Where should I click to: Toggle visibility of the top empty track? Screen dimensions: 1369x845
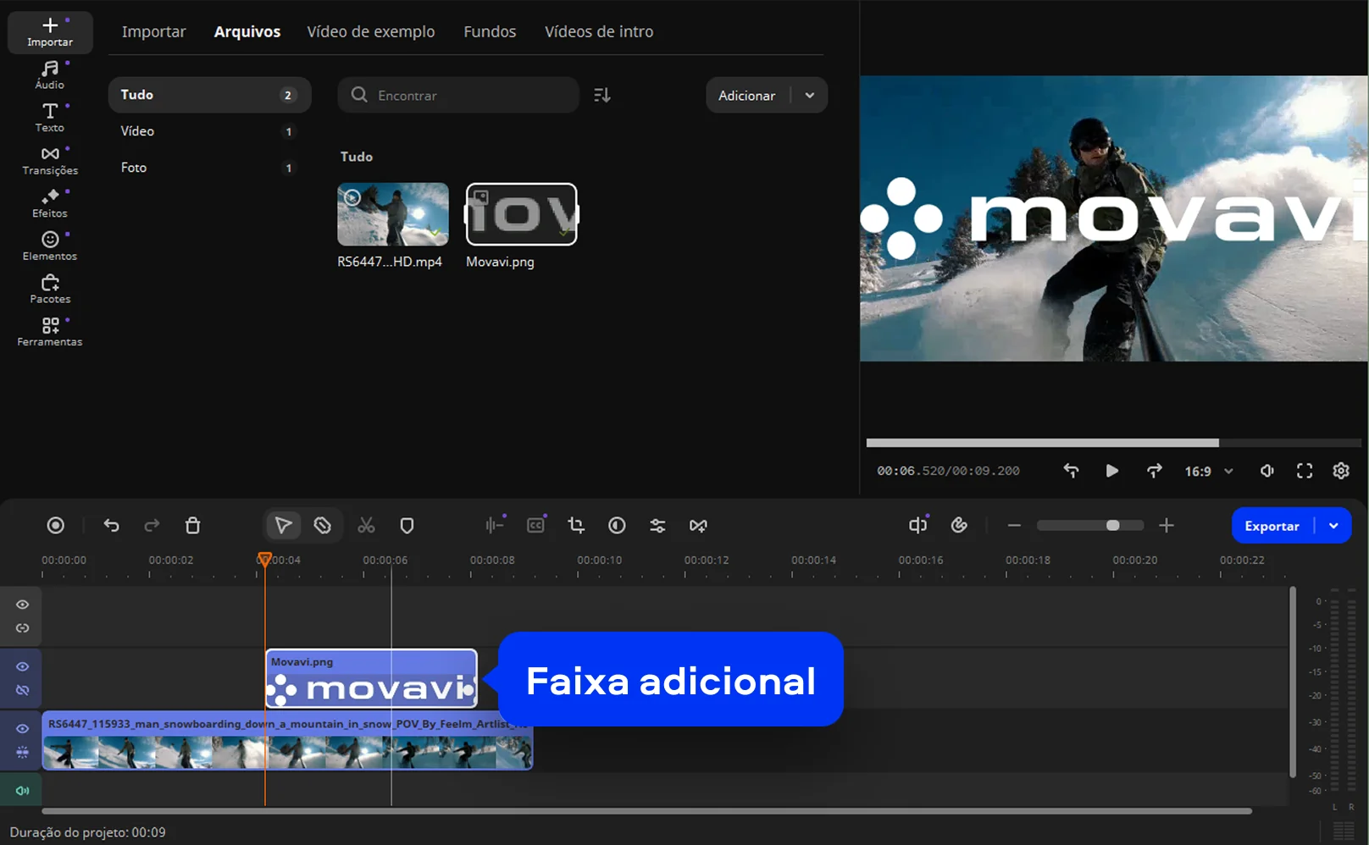(23, 605)
